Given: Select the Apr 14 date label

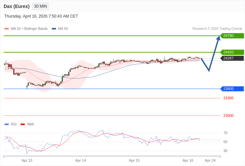Looking at the screenshot, I should point(81,160).
